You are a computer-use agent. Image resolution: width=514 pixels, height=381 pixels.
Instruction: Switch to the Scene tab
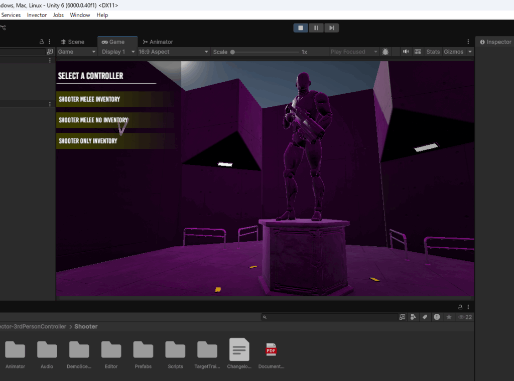(72, 42)
